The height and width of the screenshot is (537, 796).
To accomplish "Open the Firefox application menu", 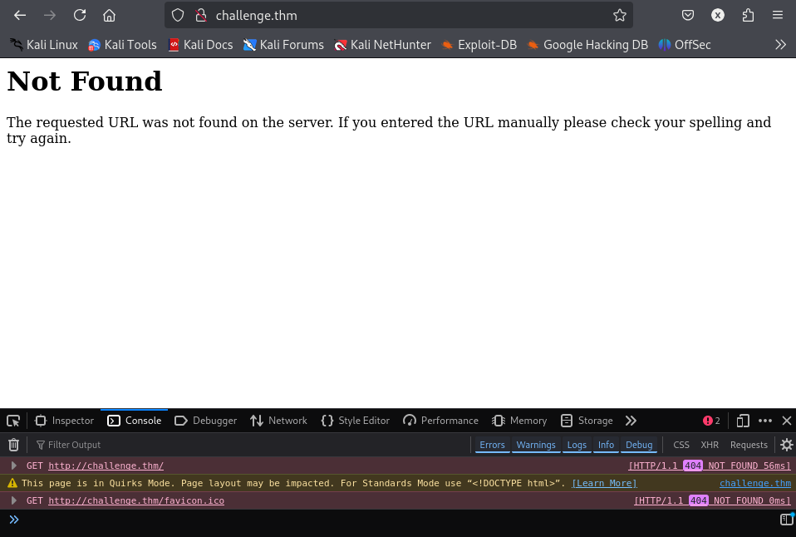I will [777, 15].
